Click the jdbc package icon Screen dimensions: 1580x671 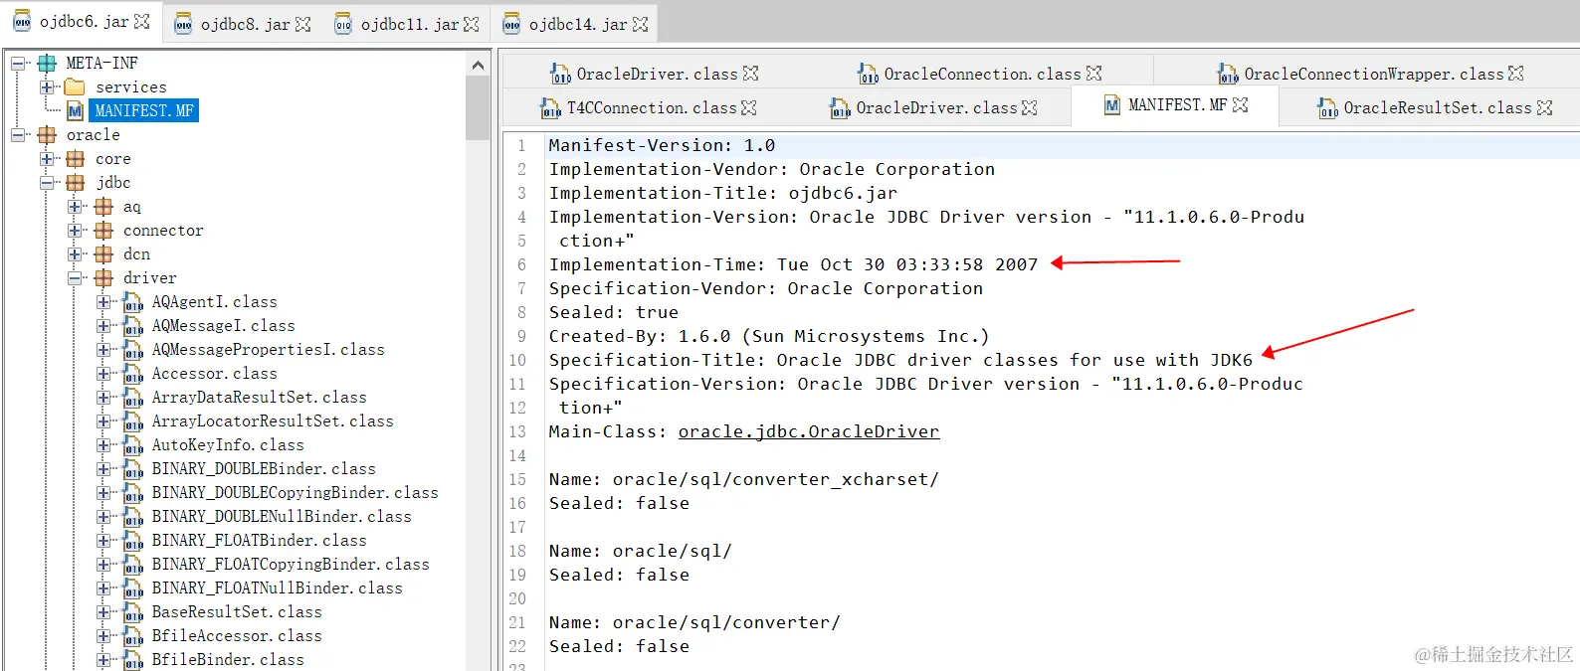[x=75, y=183]
